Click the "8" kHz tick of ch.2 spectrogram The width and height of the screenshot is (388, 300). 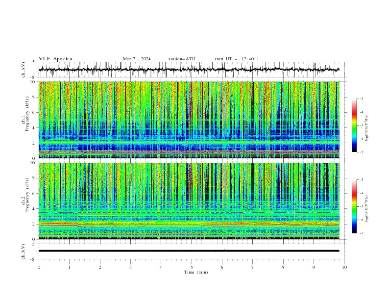click(x=34, y=178)
